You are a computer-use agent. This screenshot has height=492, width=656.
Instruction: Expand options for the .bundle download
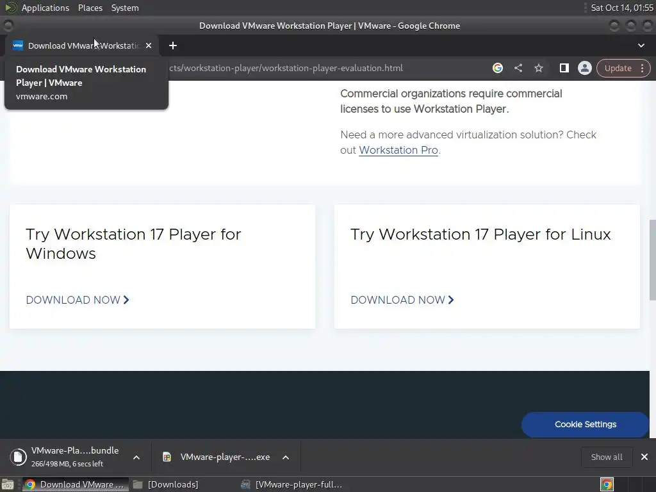click(x=136, y=457)
